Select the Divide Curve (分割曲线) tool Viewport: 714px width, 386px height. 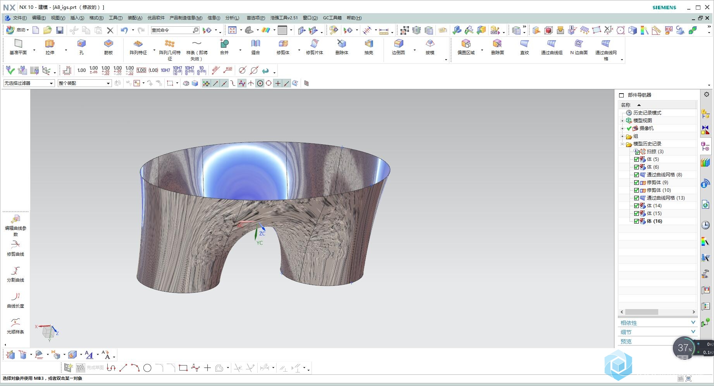tap(15, 274)
